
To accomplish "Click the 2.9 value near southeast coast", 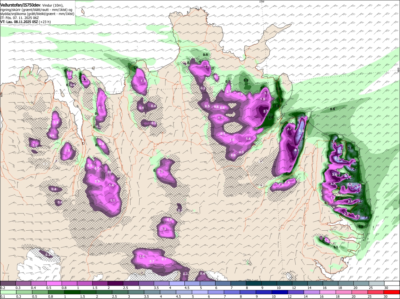I will pyautogui.click(x=346, y=214).
